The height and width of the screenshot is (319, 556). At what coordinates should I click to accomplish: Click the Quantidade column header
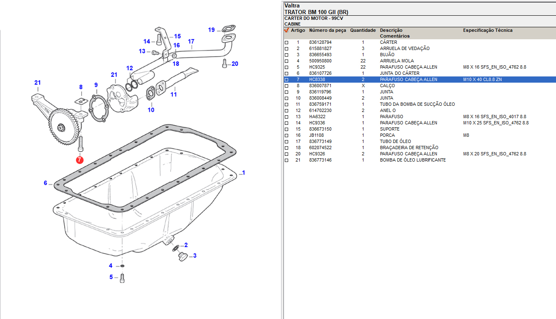[363, 30]
